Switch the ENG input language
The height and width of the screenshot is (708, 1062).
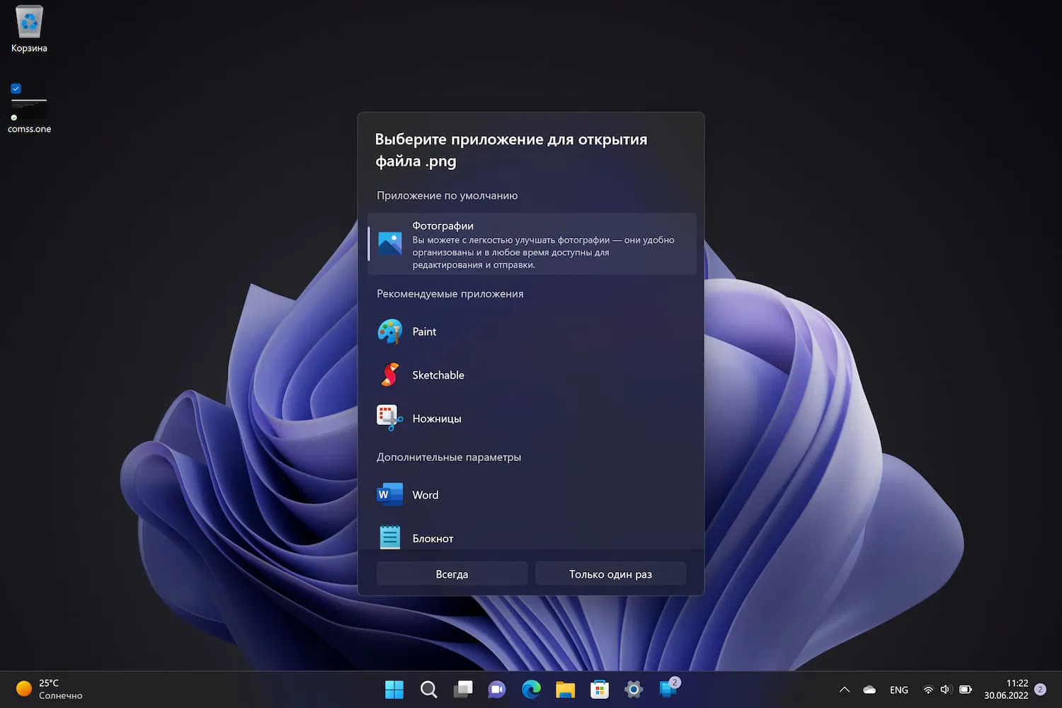coord(899,690)
